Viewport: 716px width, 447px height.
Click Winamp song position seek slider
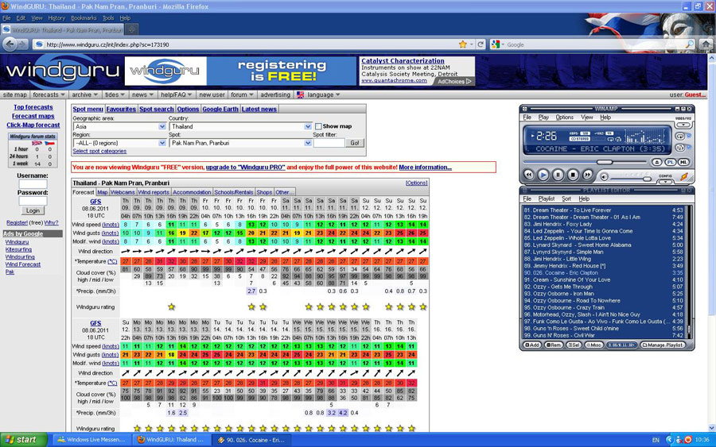coord(585,162)
